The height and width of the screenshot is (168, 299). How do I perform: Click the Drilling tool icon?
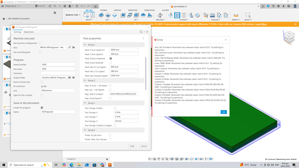[160, 15]
